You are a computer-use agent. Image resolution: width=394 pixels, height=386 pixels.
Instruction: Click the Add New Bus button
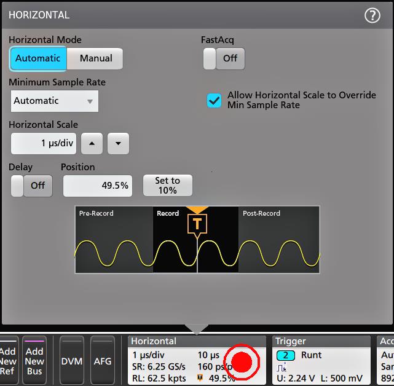coord(34,361)
